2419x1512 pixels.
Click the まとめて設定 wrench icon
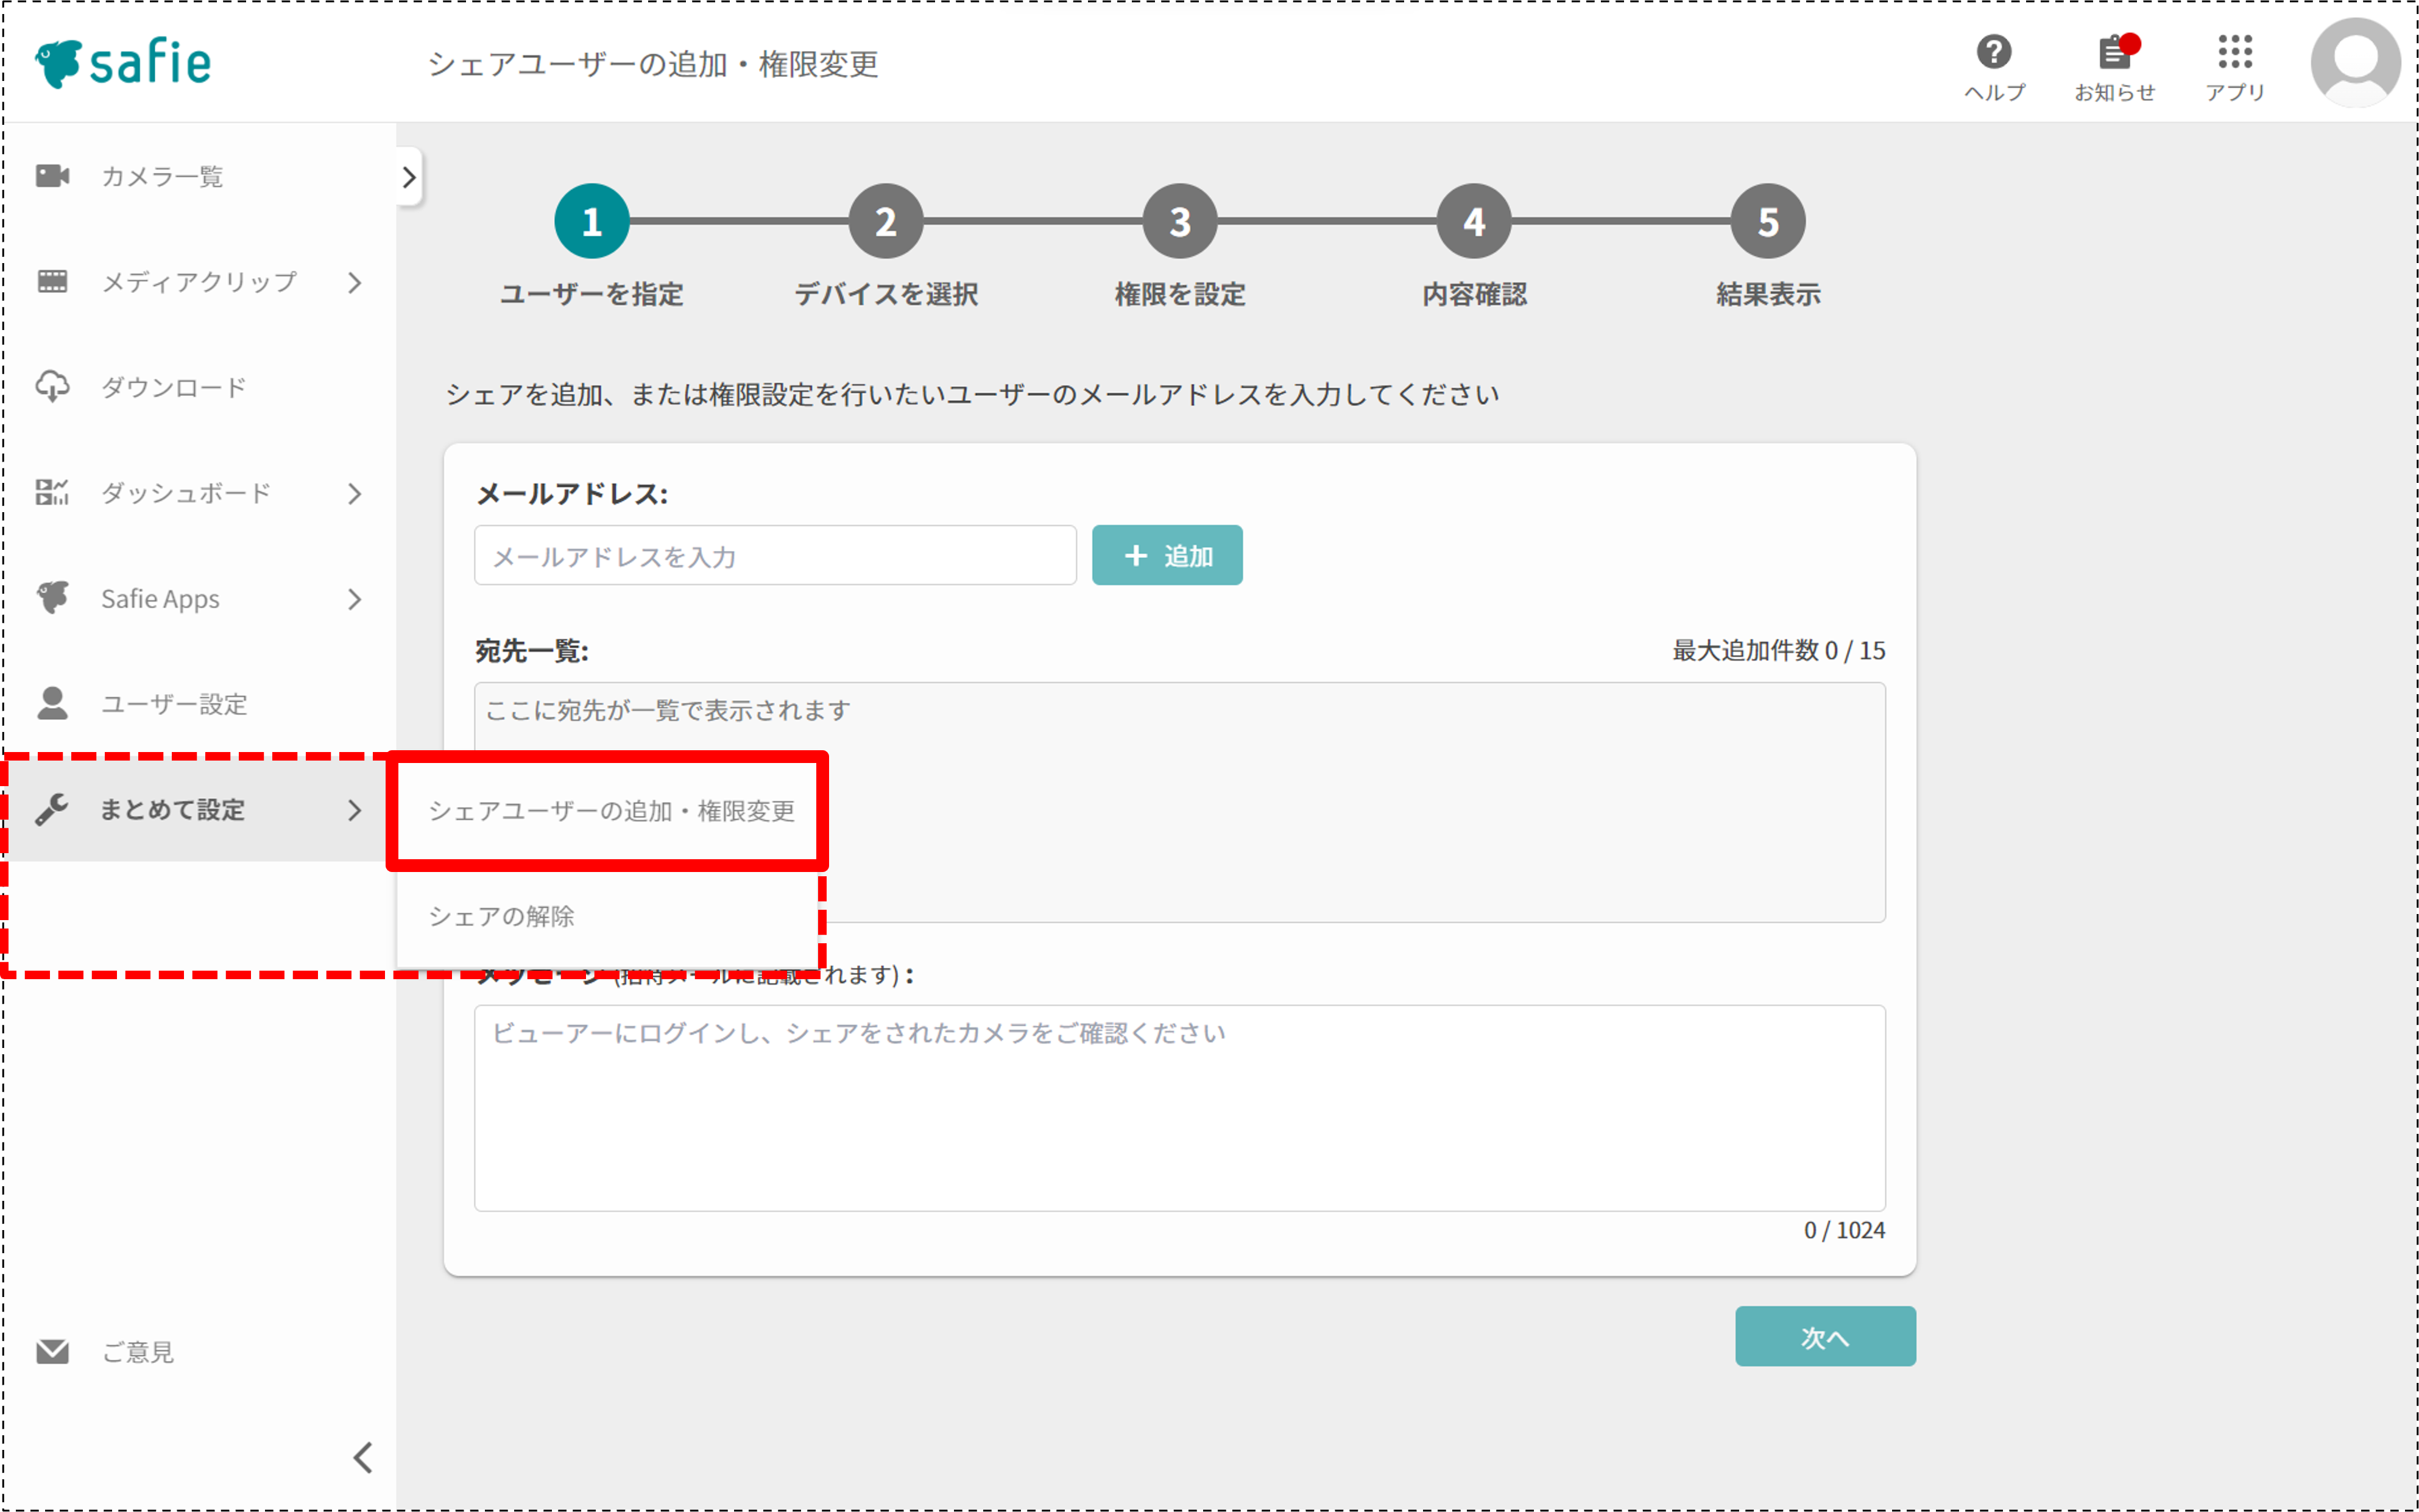click(52, 809)
